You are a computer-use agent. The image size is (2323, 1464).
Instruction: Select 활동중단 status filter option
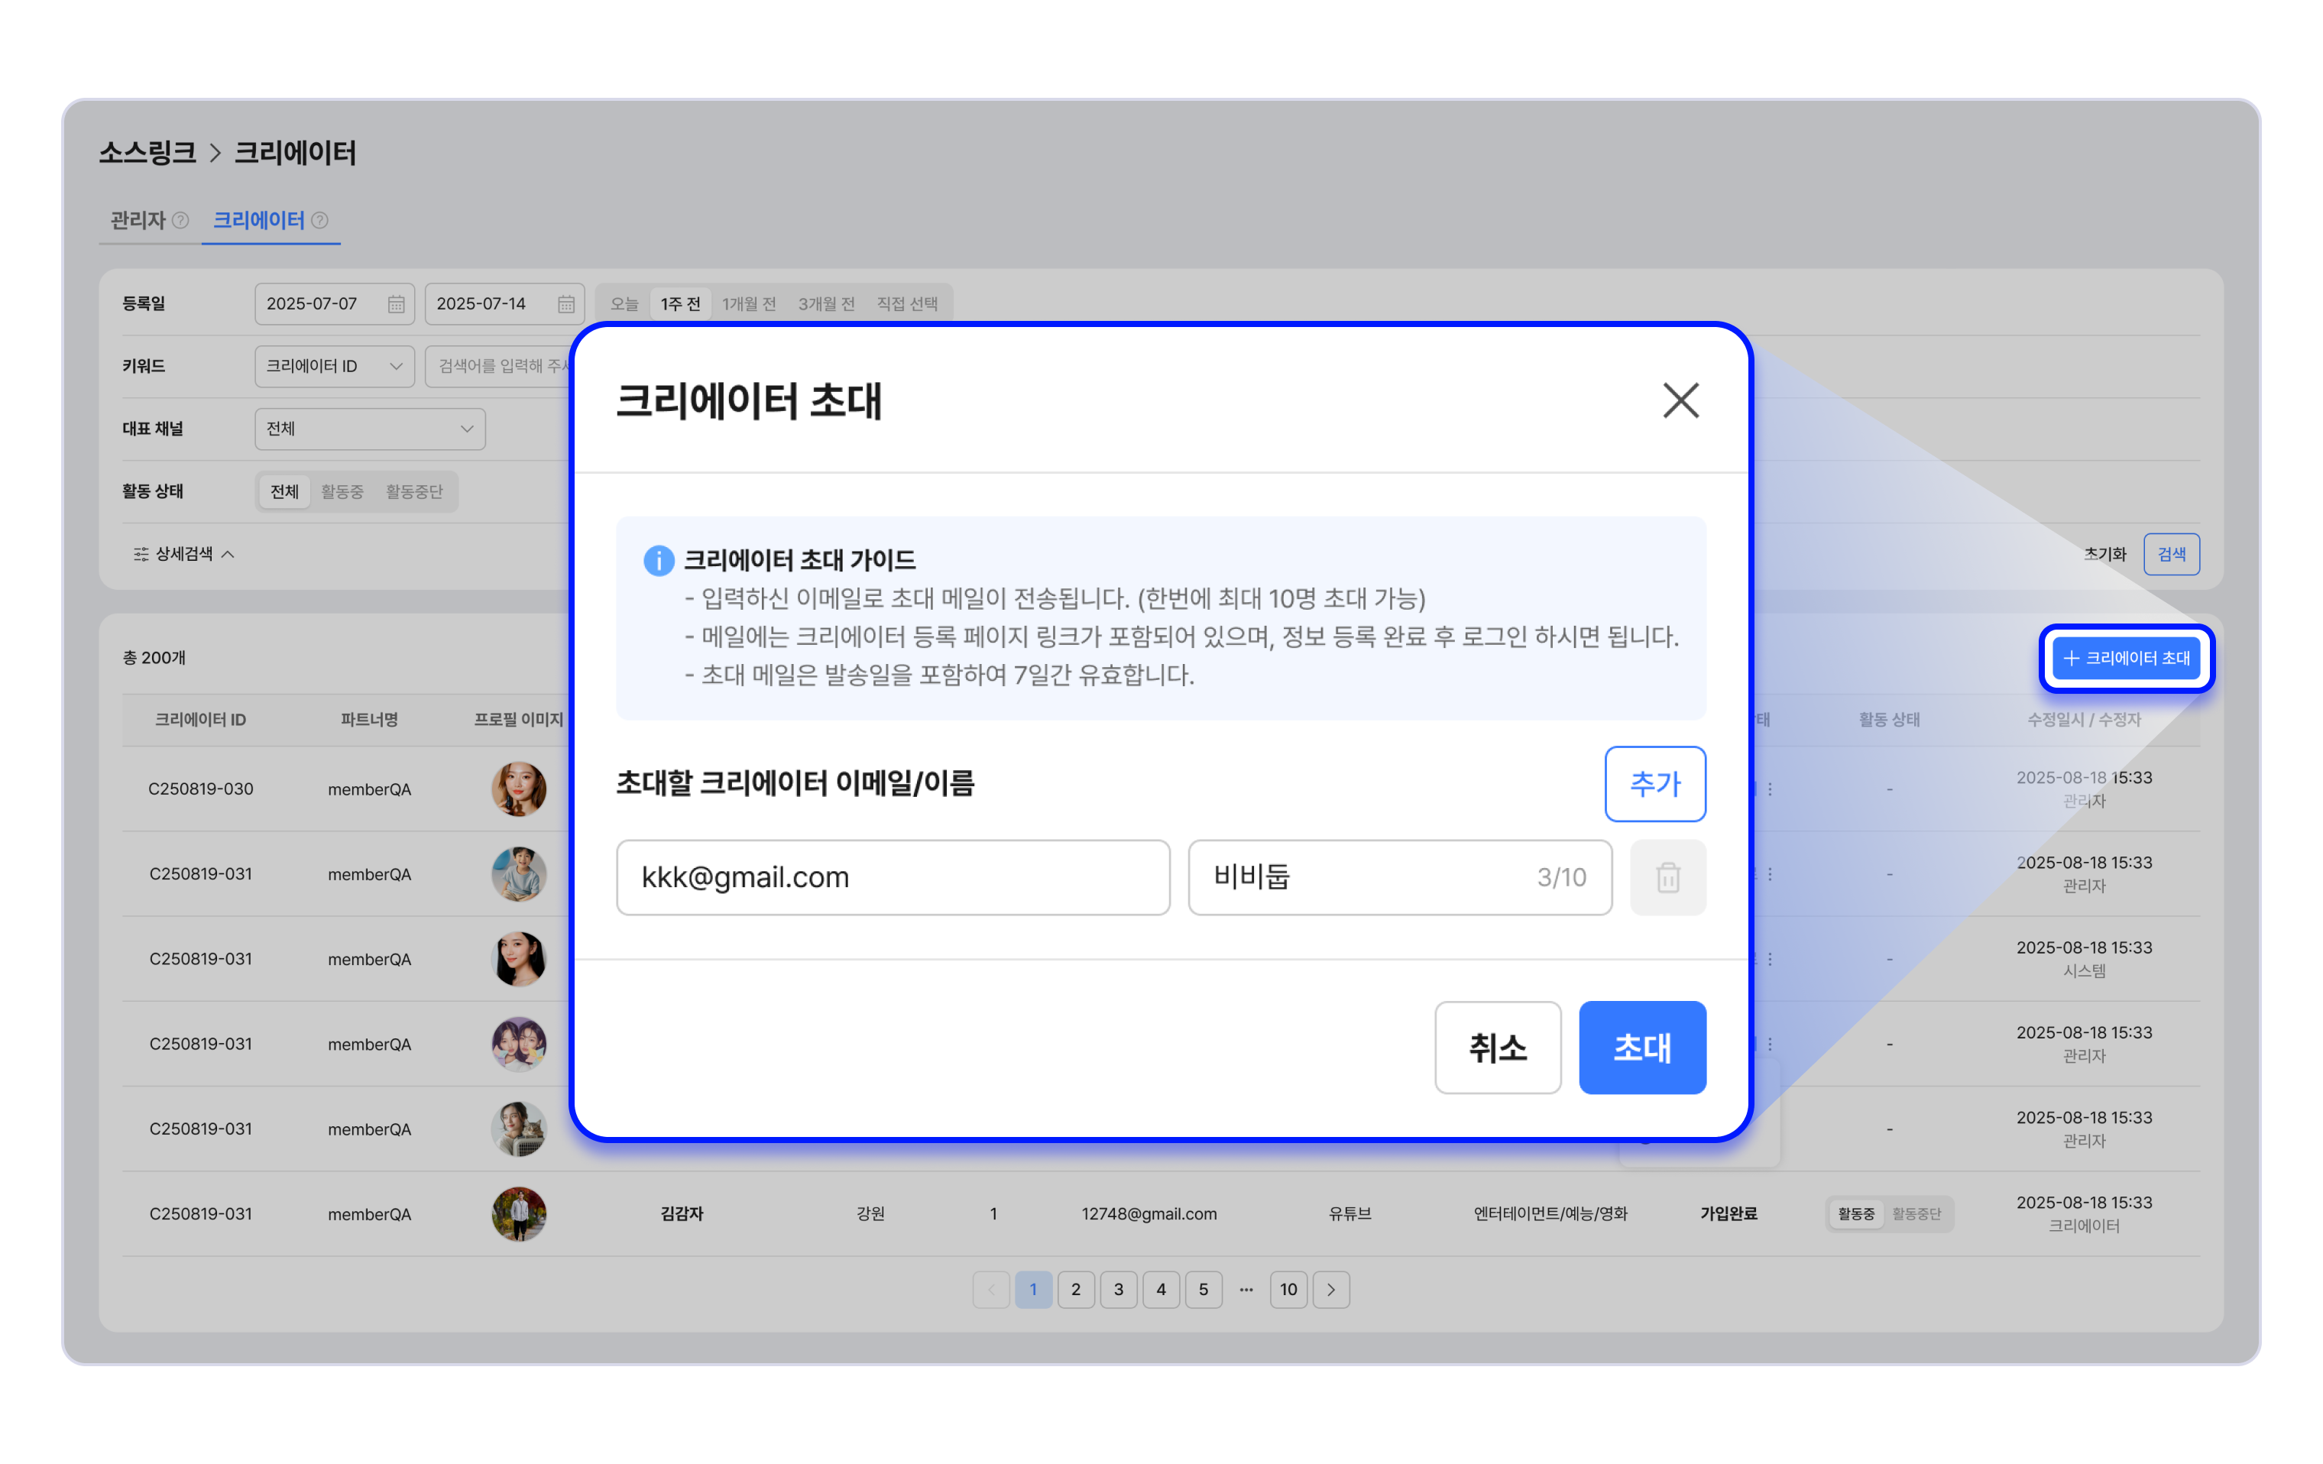click(x=414, y=492)
